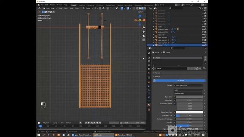Add material slot with plus icon
Image resolution: width=244 pixels, height=137 pixels.
click(205, 57)
